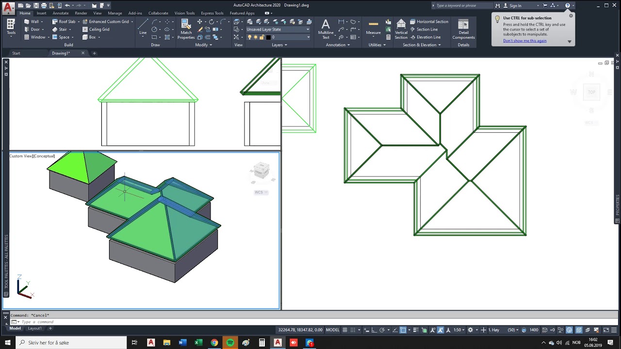621x349 pixels.
Task: Click the Tools palette button in ribbon
Action: [11, 28]
